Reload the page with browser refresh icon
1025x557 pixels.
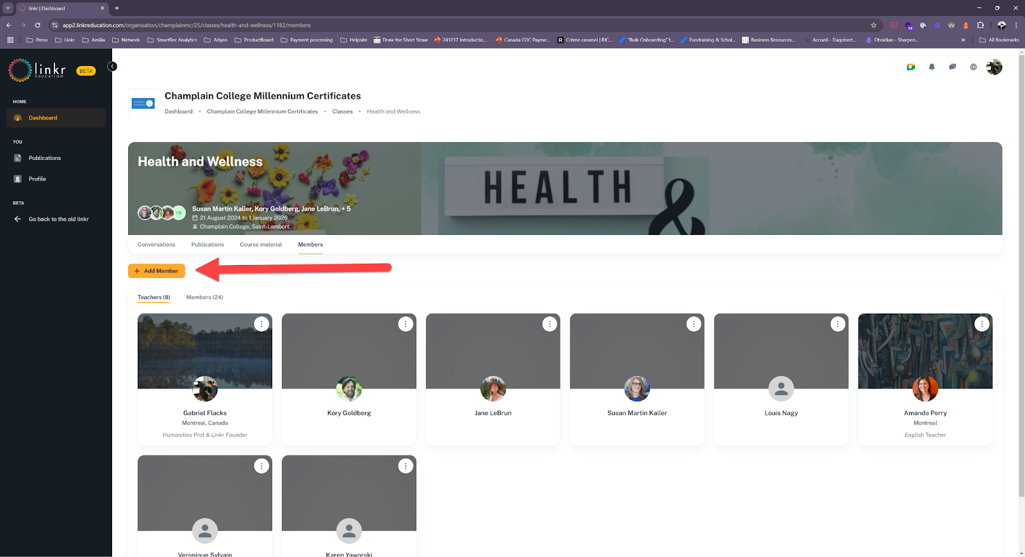click(38, 25)
